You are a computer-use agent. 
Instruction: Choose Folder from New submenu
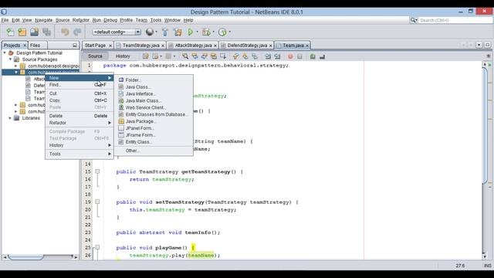pyautogui.click(x=154, y=80)
